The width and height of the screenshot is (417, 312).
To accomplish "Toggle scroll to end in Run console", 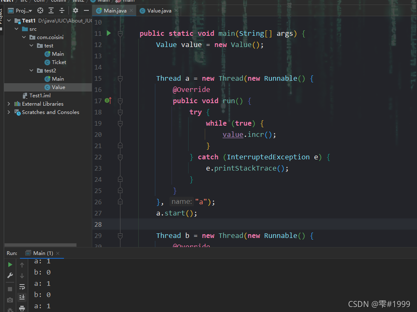I will point(22,297).
